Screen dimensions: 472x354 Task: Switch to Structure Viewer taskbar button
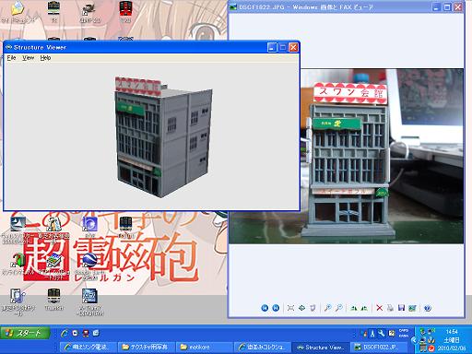(x=321, y=348)
